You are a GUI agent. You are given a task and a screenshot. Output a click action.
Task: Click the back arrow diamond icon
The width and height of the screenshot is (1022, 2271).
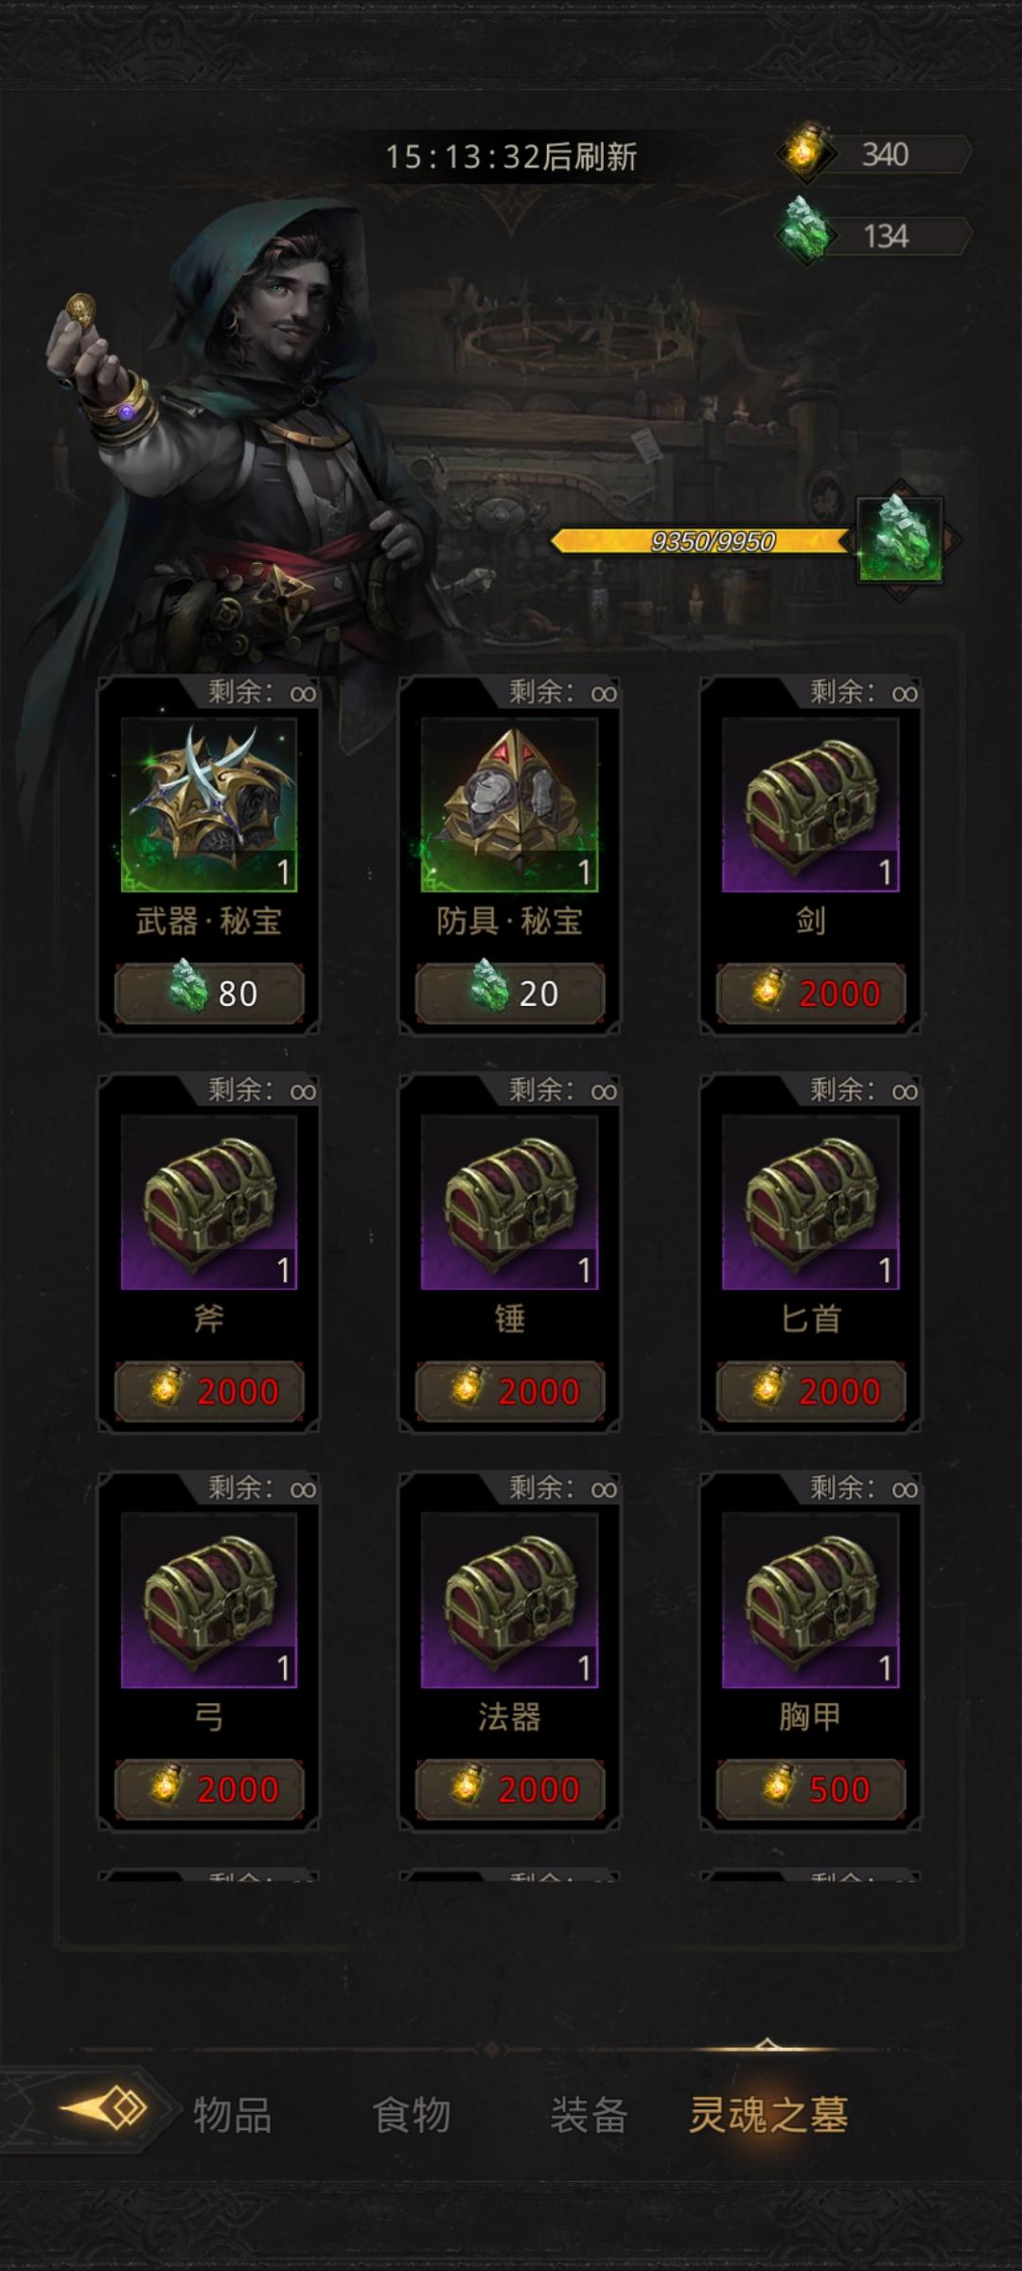(x=106, y=2108)
